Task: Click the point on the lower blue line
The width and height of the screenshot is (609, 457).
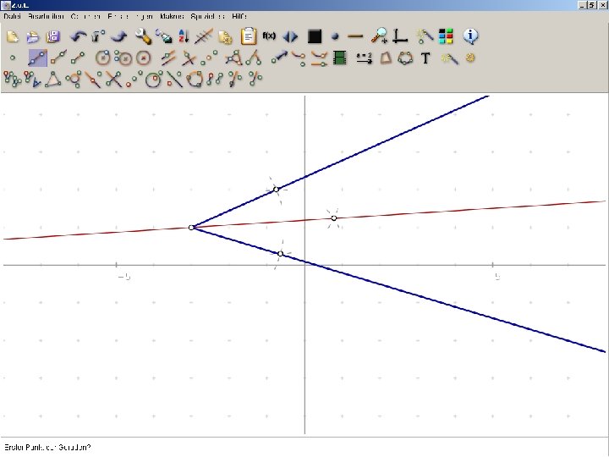Action: (281, 254)
